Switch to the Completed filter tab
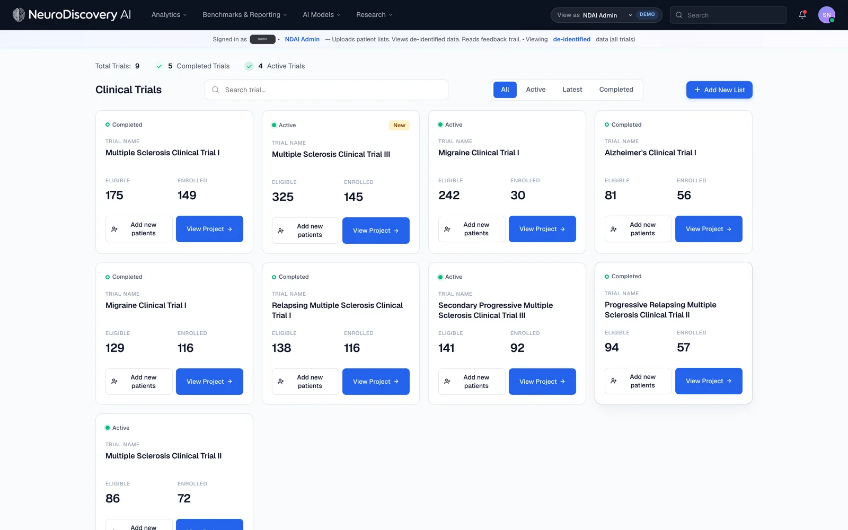848x530 pixels. point(616,90)
